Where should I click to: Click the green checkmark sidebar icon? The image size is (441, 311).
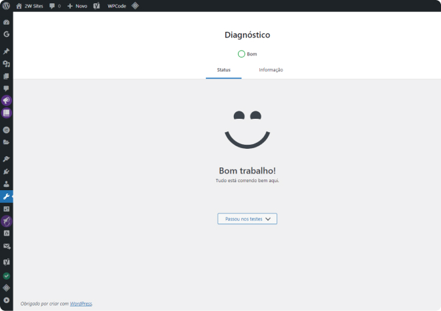point(7,276)
